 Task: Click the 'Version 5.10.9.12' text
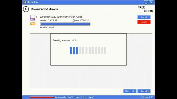(x=48, y=20)
